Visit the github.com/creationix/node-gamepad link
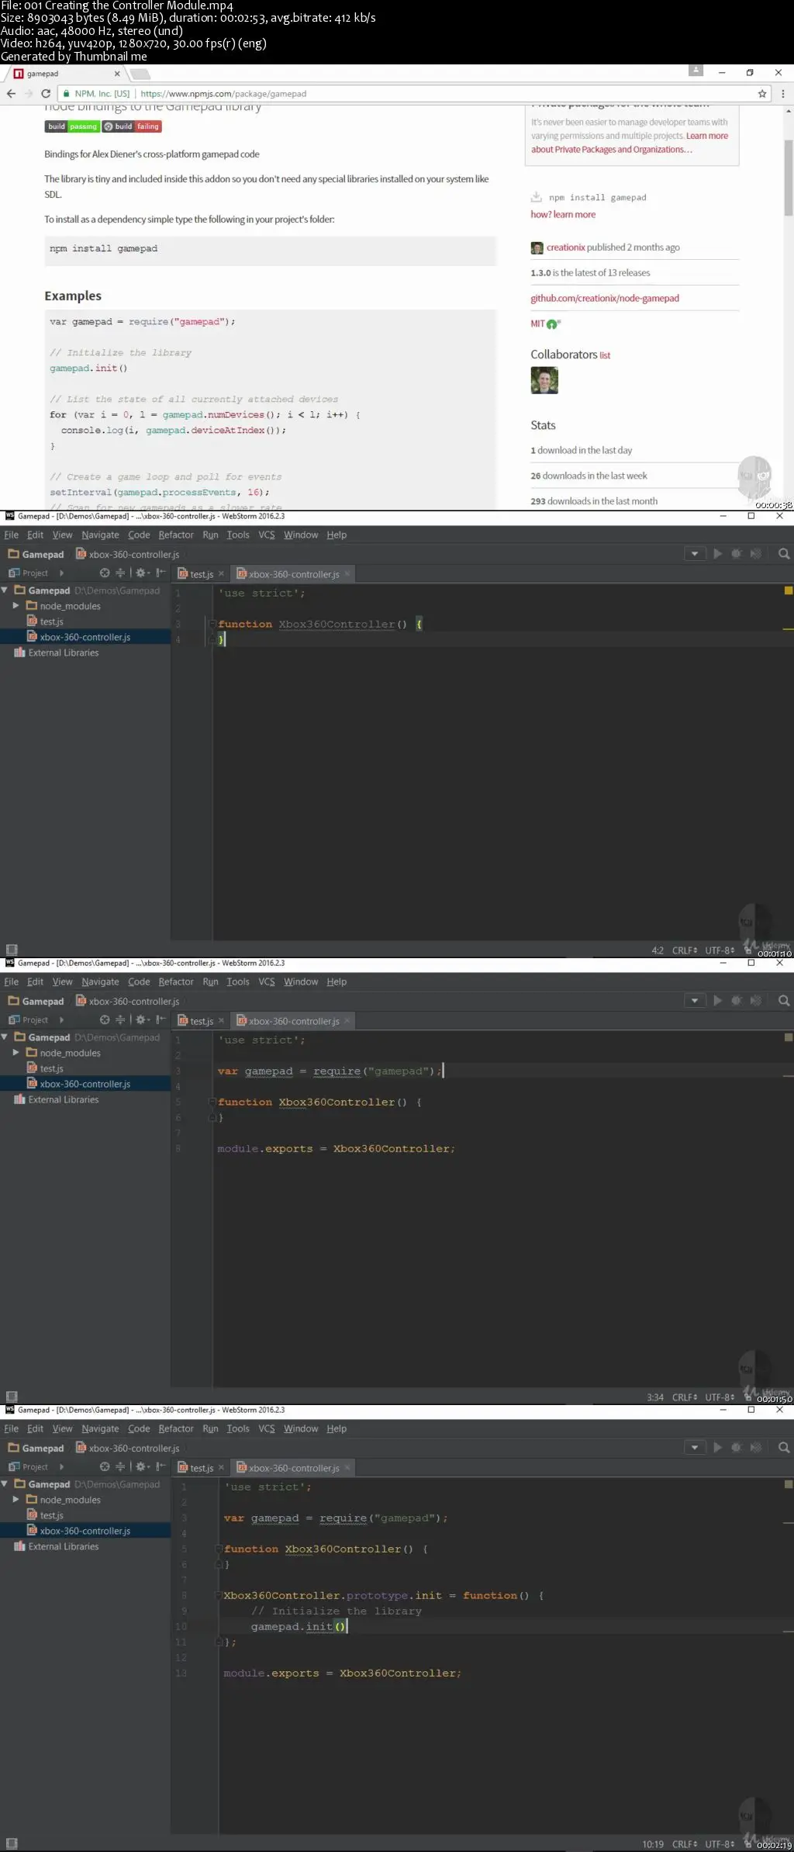Image resolution: width=794 pixels, height=1852 pixels. (x=605, y=298)
